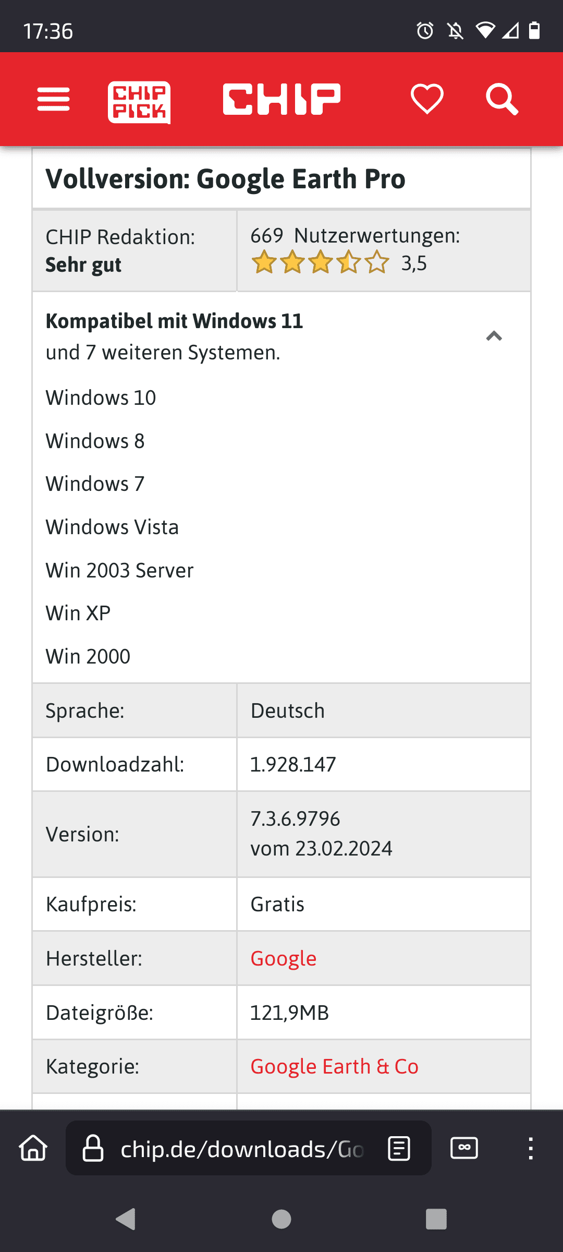The width and height of the screenshot is (563, 1252).
Task: Open the favorites heart icon
Action: (427, 99)
